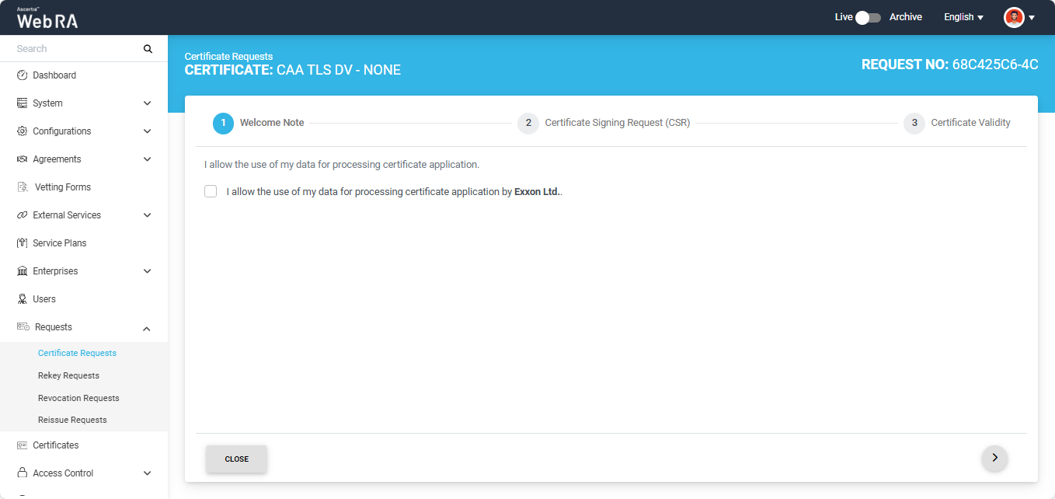Click the Users menu label
The height and width of the screenshot is (499, 1055).
[x=44, y=299]
